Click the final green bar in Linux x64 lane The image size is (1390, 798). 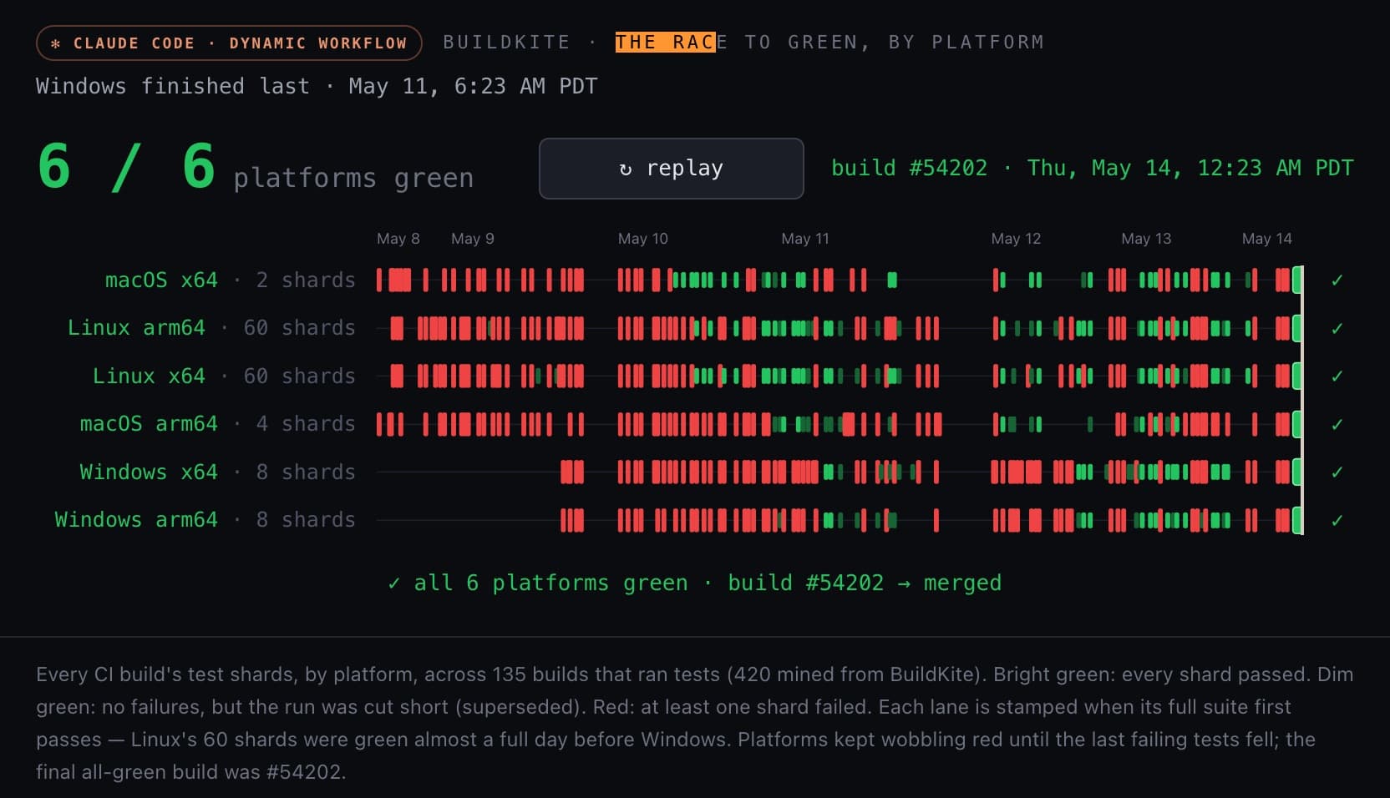pyautogui.click(x=1297, y=376)
